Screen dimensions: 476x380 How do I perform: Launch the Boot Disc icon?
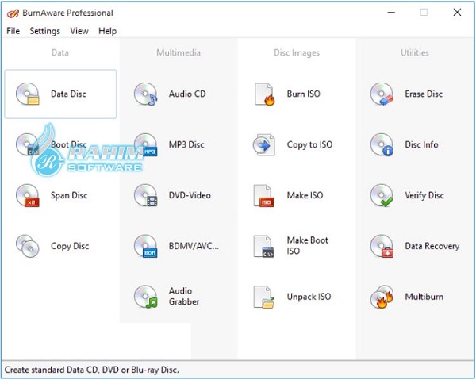28,144
